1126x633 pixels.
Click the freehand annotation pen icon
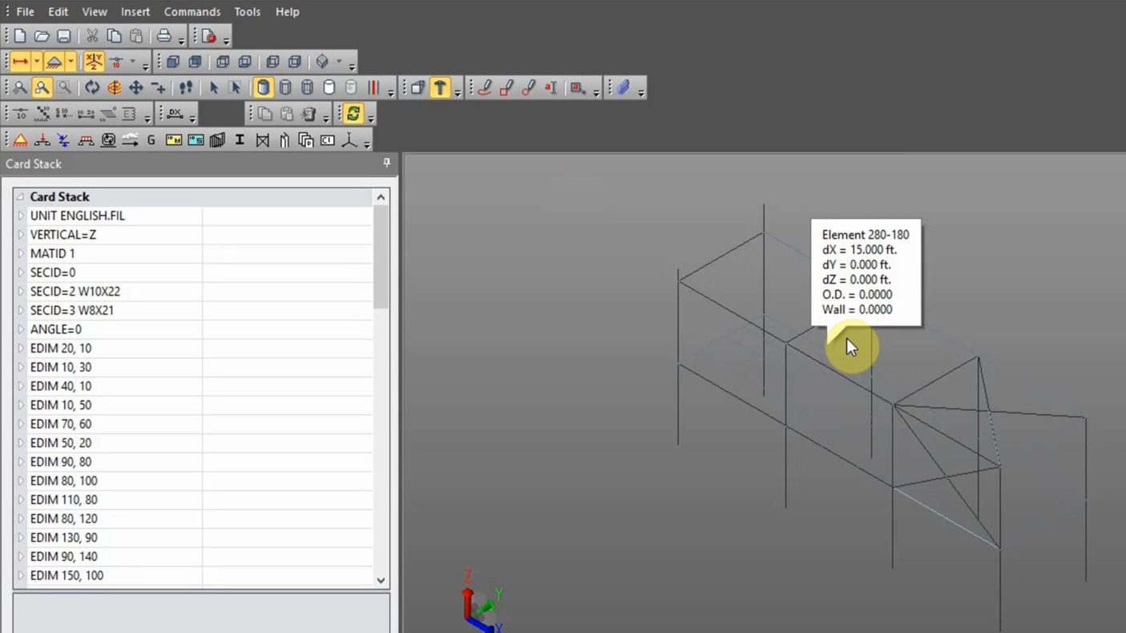coord(484,87)
